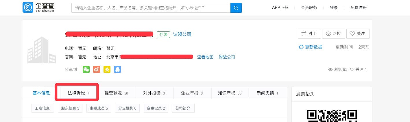Share company via QQ penguin icon
410x122 pixels.
pyautogui.click(x=117, y=69)
